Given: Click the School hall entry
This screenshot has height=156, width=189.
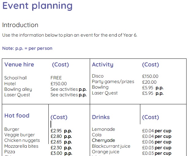Looking at the screenshot, I should (x=16, y=78).
